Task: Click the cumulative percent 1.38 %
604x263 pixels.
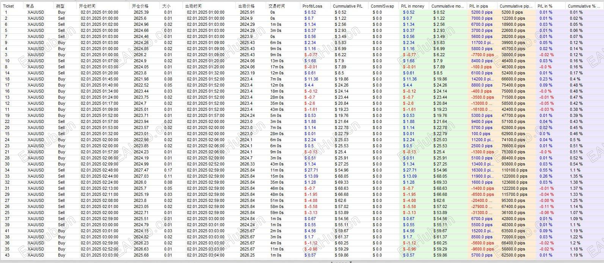Action: (x=576, y=182)
